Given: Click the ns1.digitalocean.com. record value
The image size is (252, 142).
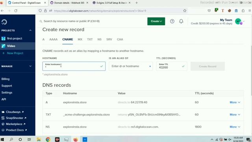Looking at the screenshot, I should click(x=145, y=127).
